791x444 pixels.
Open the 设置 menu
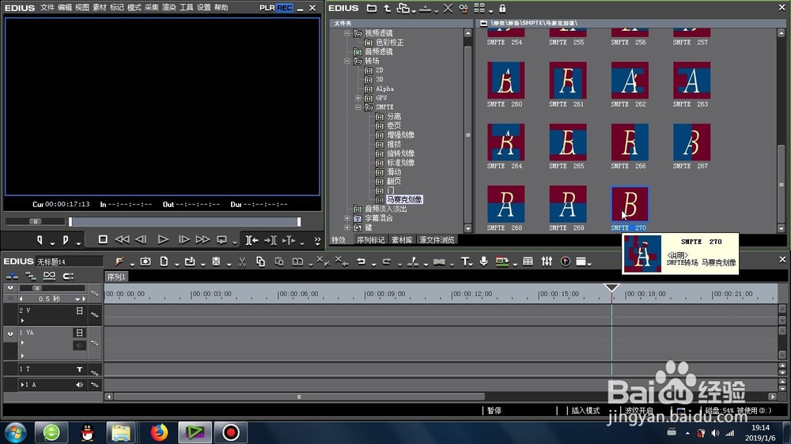[204, 8]
